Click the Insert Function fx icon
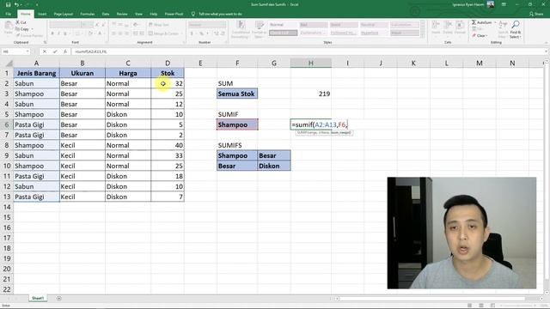 (65, 51)
